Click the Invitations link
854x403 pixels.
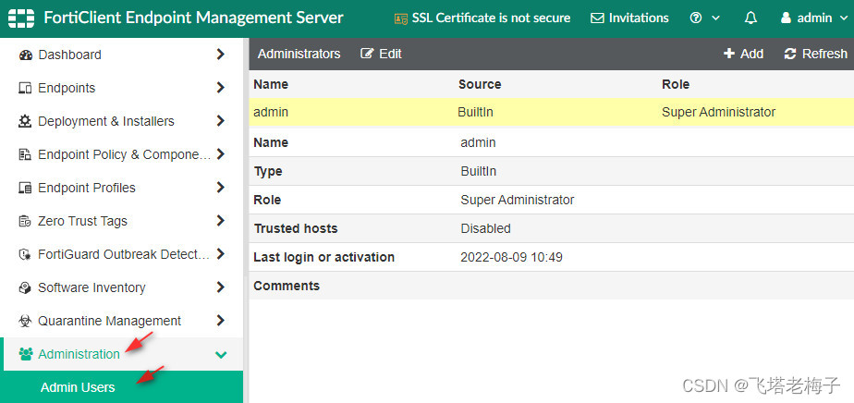[639, 18]
